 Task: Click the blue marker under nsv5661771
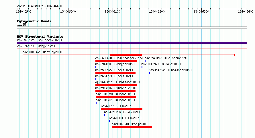(x=96, y=79)
